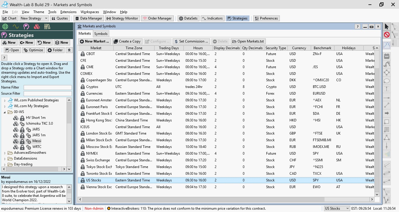399x212 pixels.
Task: Switch to the Symbols tab
Action: pyautogui.click(x=101, y=34)
